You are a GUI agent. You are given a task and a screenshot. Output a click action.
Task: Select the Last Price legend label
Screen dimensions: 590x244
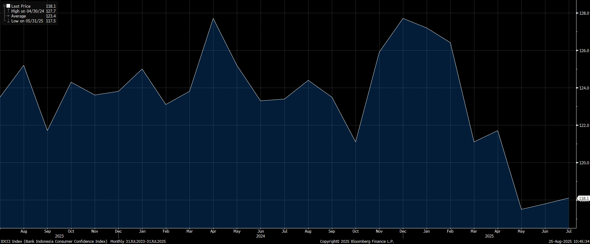(21, 6)
